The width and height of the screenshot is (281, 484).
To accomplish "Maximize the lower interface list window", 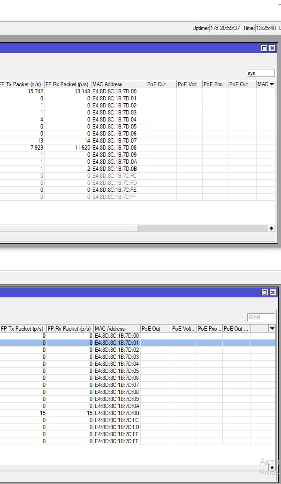I will tap(265, 292).
